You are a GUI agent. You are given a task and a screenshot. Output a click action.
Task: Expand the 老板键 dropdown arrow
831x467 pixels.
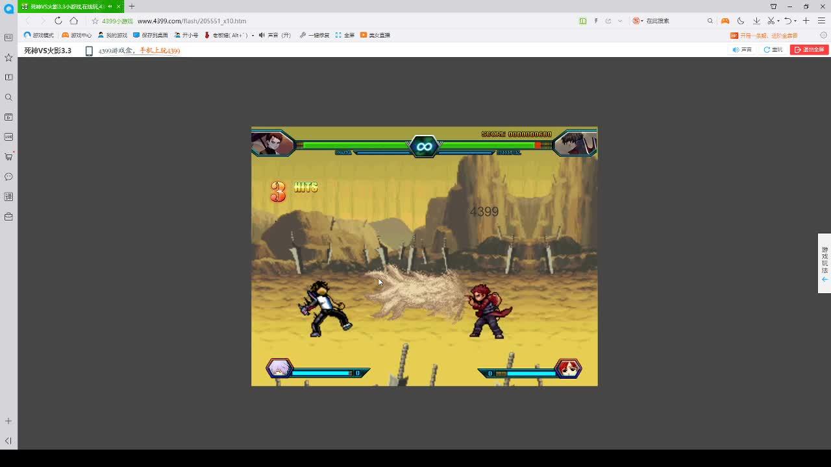click(253, 35)
